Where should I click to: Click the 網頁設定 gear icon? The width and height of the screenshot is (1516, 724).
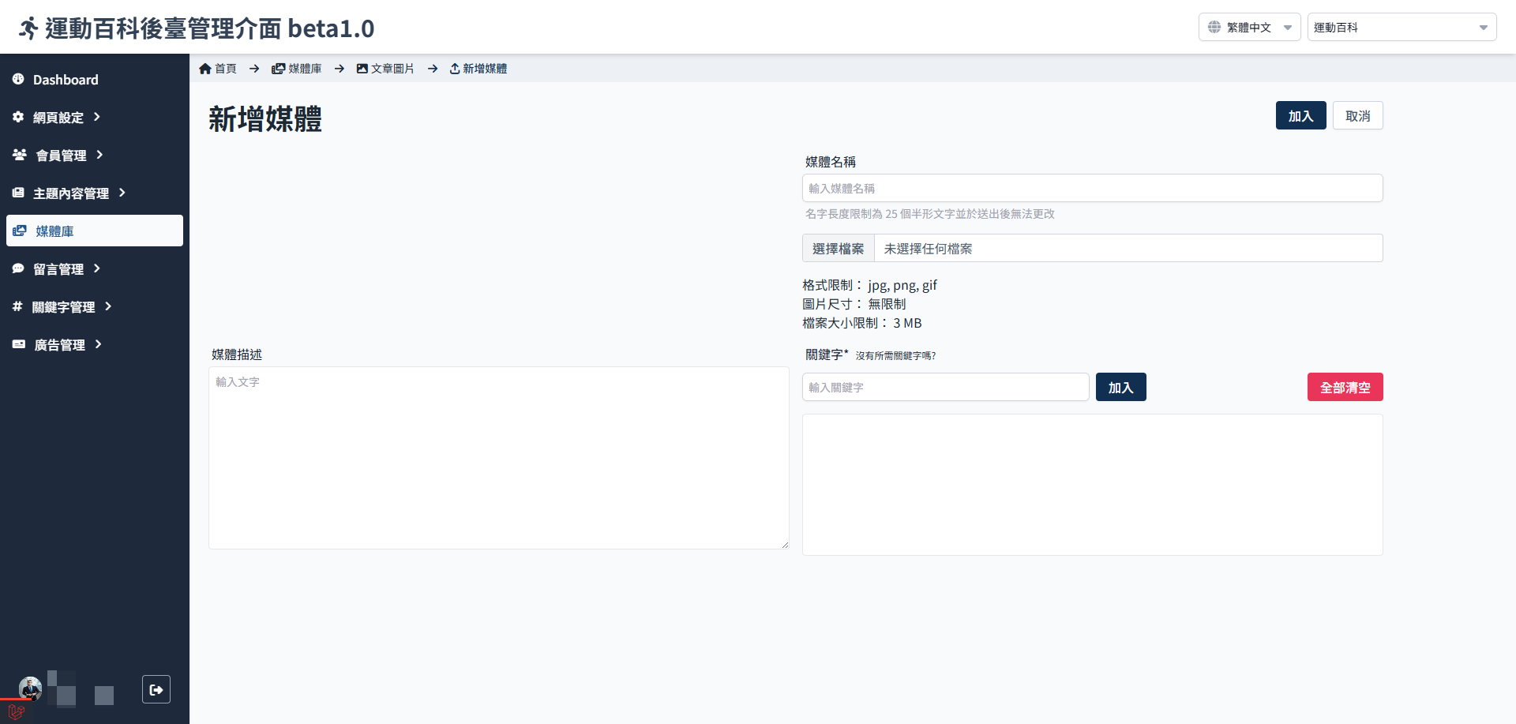click(18, 117)
